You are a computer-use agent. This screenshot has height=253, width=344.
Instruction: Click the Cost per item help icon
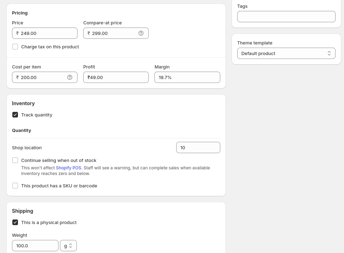click(x=70, y=77)
